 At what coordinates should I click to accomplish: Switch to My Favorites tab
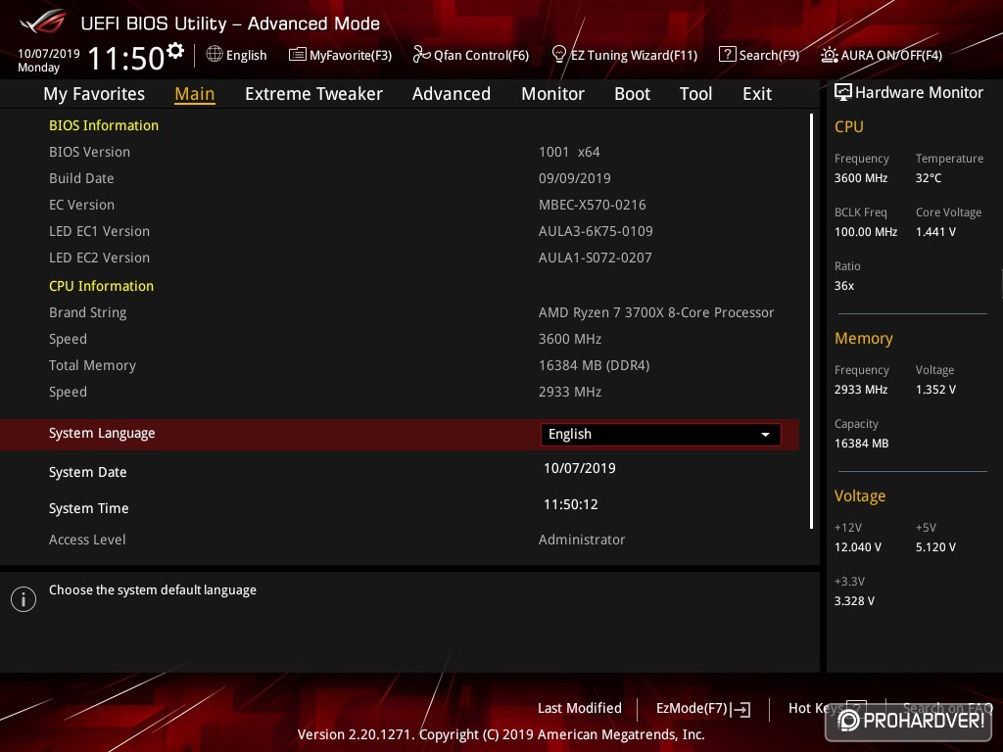(x=94, y=94)
